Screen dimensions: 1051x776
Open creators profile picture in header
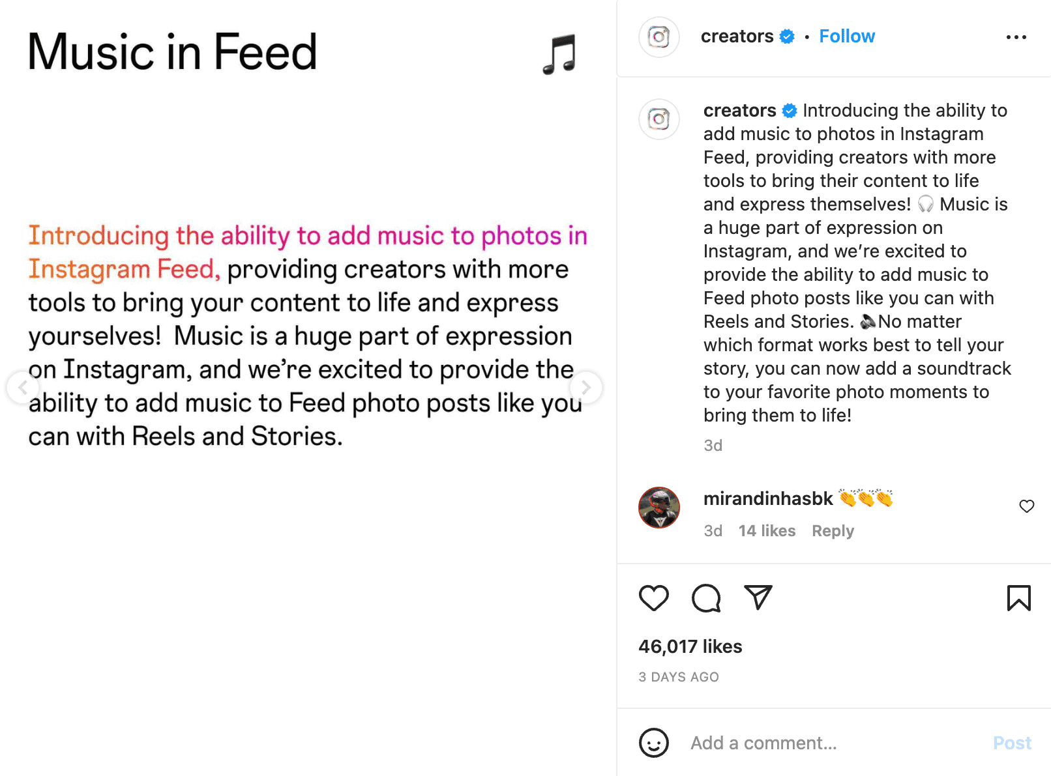pyautogui.click(x=659, y=37)
